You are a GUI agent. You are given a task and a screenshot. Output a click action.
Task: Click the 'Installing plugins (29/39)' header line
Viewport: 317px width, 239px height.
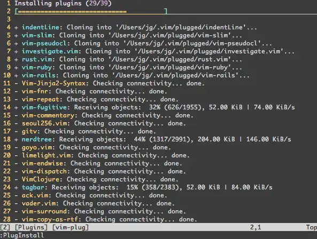point(63,3)
